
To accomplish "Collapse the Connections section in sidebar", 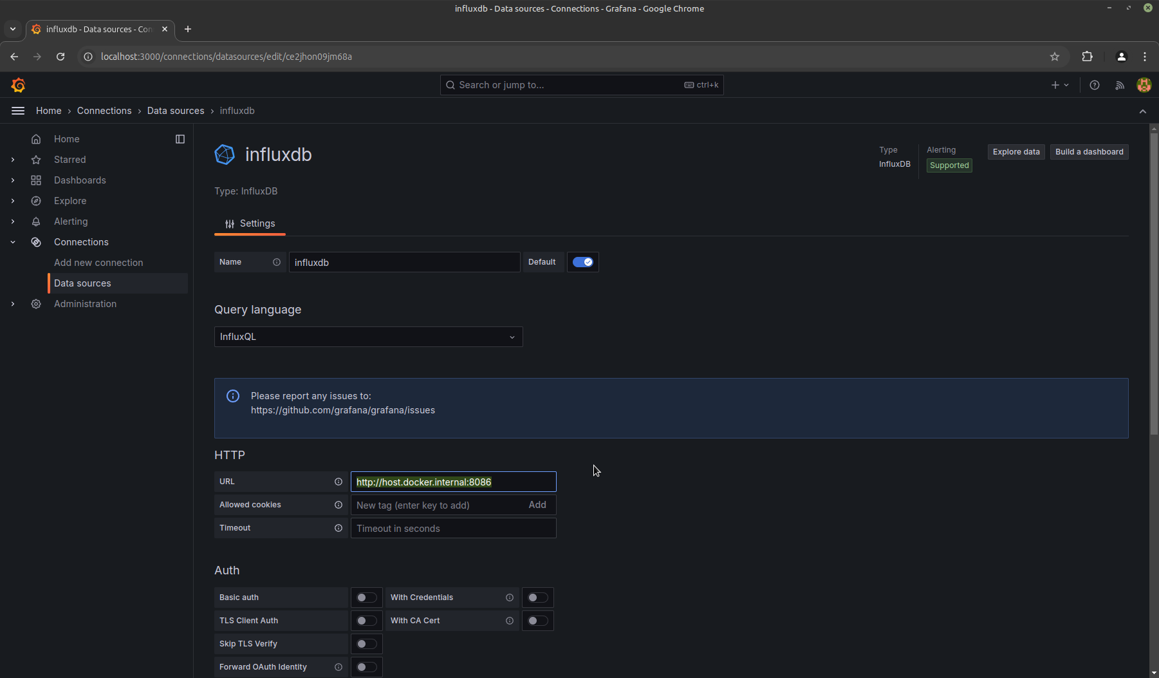I will [x=13, y=242].
